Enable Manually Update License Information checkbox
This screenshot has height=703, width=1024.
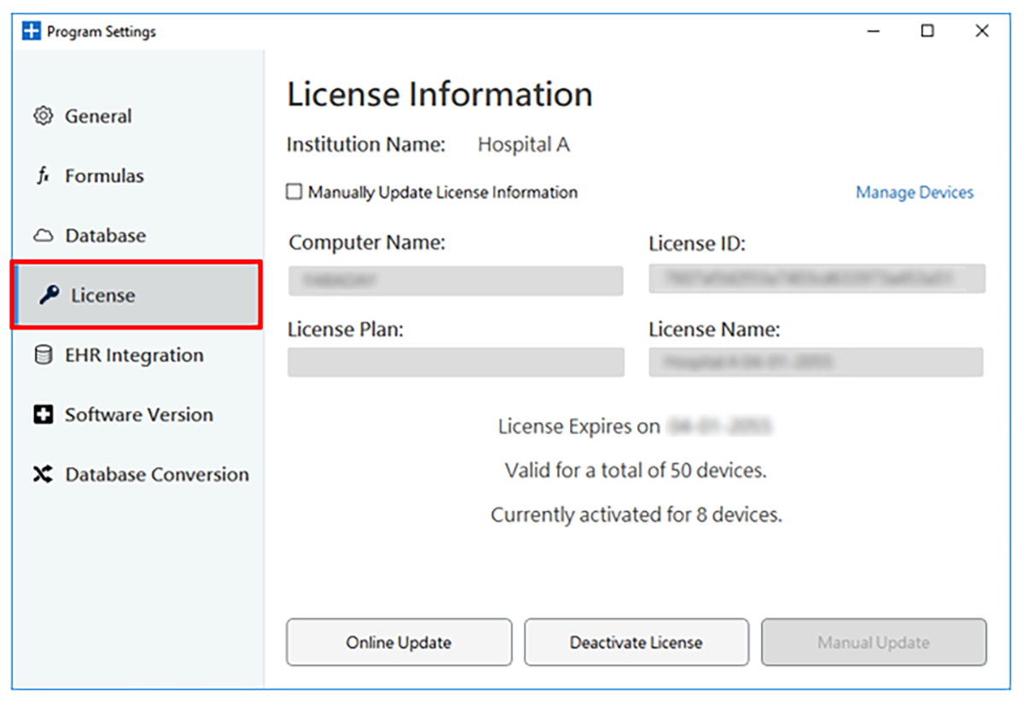pyautogui.click(x=294, y=192)
